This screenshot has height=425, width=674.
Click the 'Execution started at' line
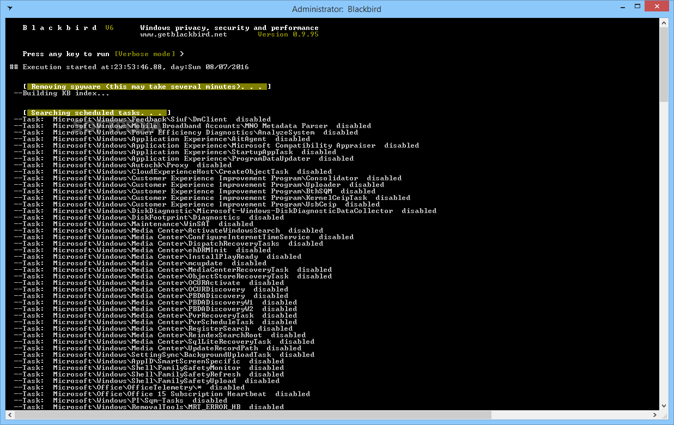129,67
